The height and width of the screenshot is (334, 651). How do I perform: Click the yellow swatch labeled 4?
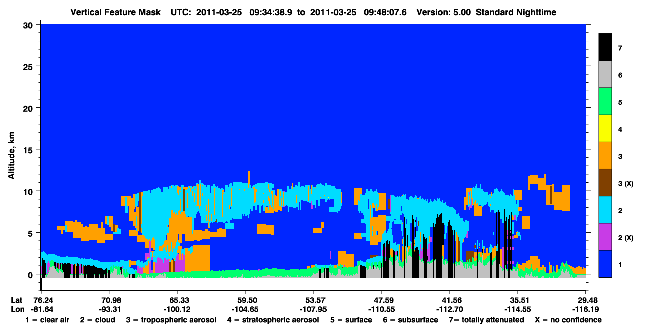(x=605, y=129)
